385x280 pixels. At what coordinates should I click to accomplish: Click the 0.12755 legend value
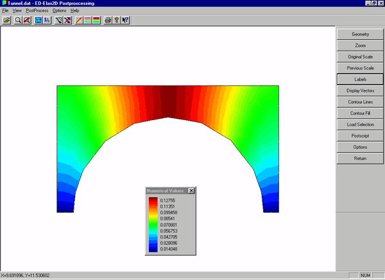coord(167,200)
